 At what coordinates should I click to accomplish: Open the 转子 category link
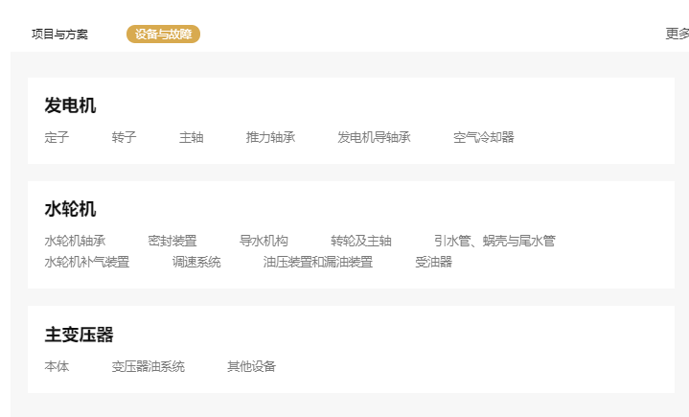coord(124,137)
